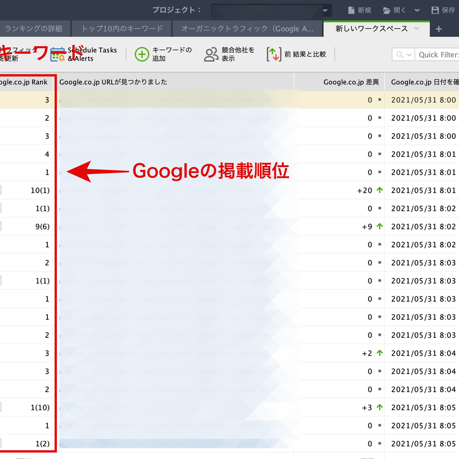Select difference cell +2
The image size is (459, 459).
click(367, 353)
